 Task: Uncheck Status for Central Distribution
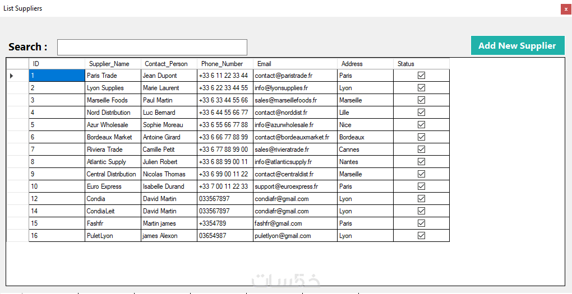(x=421, y=174)
